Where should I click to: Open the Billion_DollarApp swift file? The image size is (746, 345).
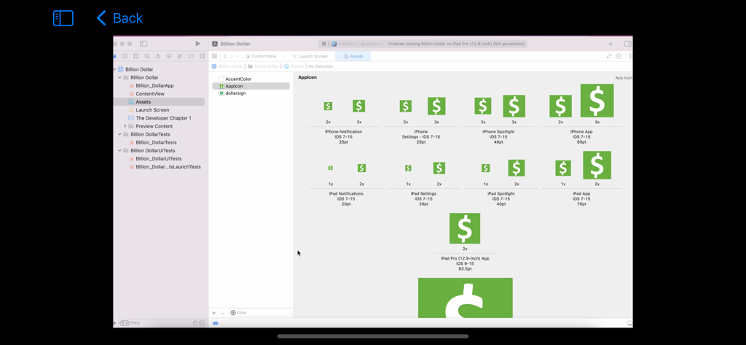tap(152, 86)
